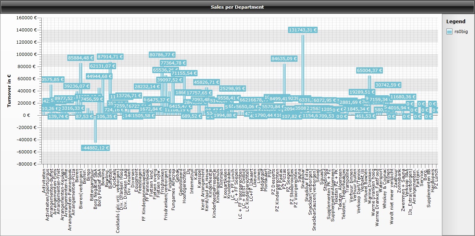This screenshot has width=475, height=236.
Task: Click the -44882,12 € negative value label
Action: pyautogui.click(x=95, y=148)
